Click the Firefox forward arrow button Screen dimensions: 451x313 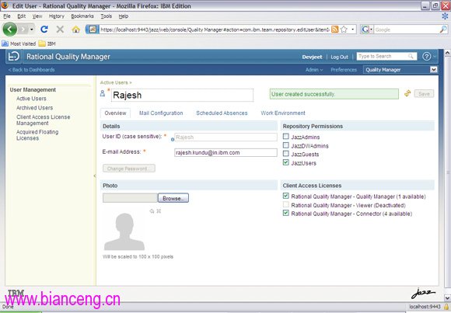pos(23,29)
